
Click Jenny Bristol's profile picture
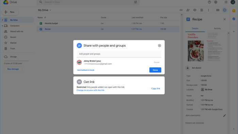[79, 62]
